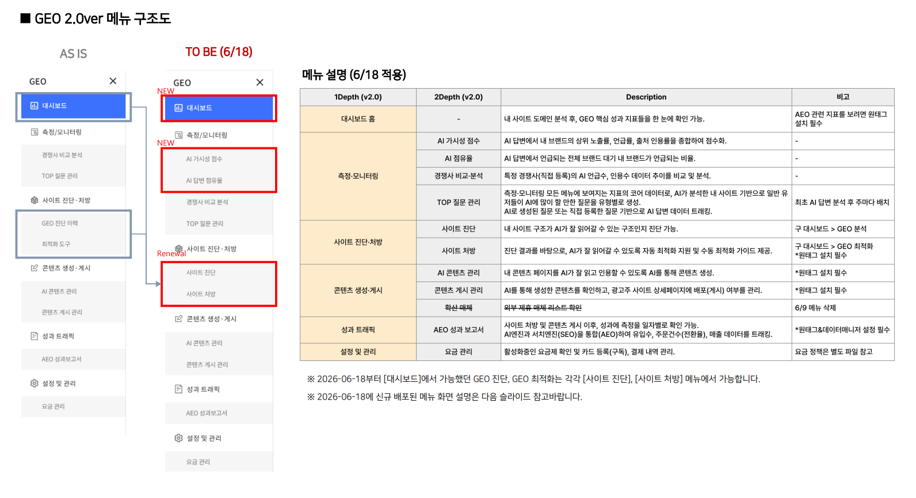916x498 pixels.
Task: Click 콘텐츠 생성·게시 pencil icon in AS IS menu
Action: pos(34,268)
